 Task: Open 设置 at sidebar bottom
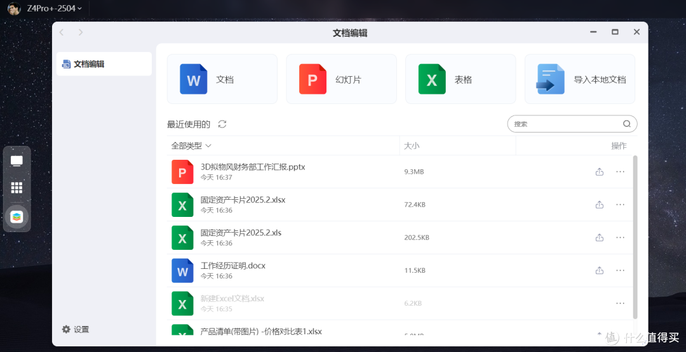76,329
